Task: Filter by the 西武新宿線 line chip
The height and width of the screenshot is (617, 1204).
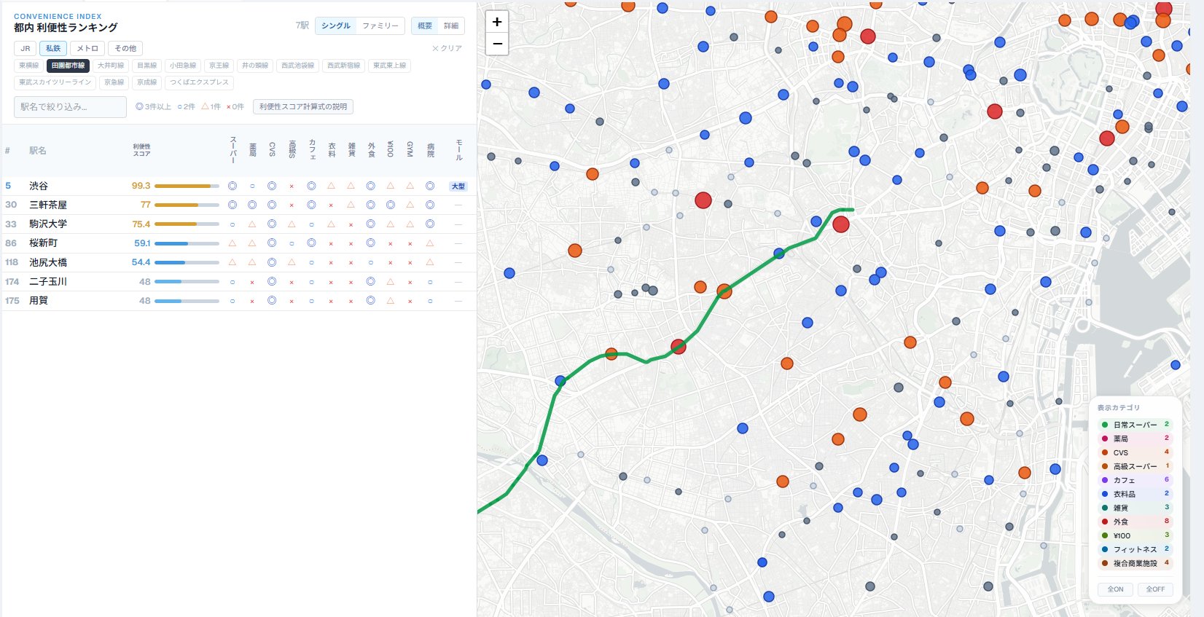Action: tap(344, 66)
